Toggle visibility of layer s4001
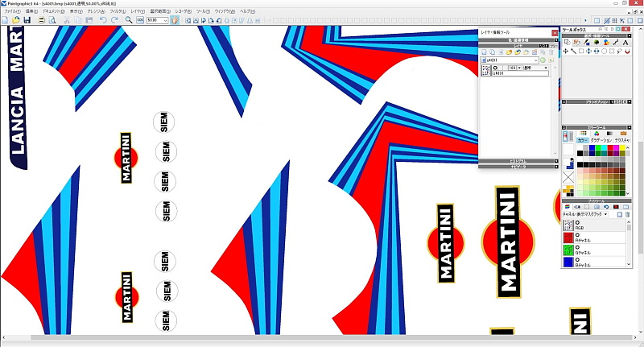The image size is (644, 347). (495, 68)
